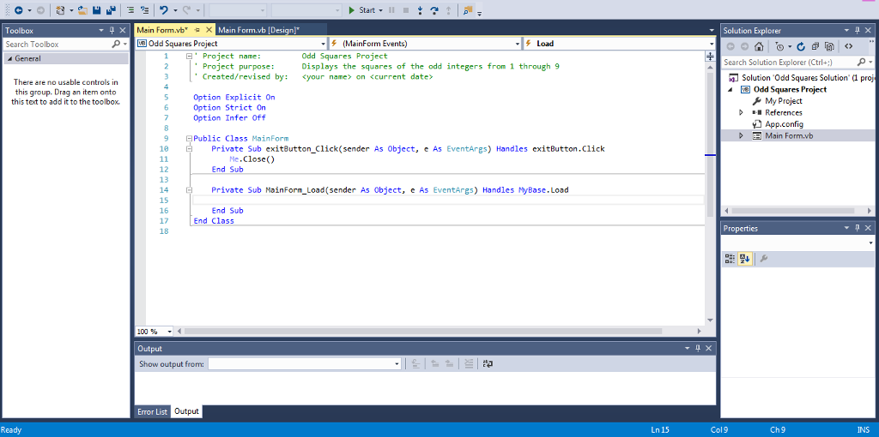Click the Save All toolbar icon
879x437 pixels.
click(112, 10)
